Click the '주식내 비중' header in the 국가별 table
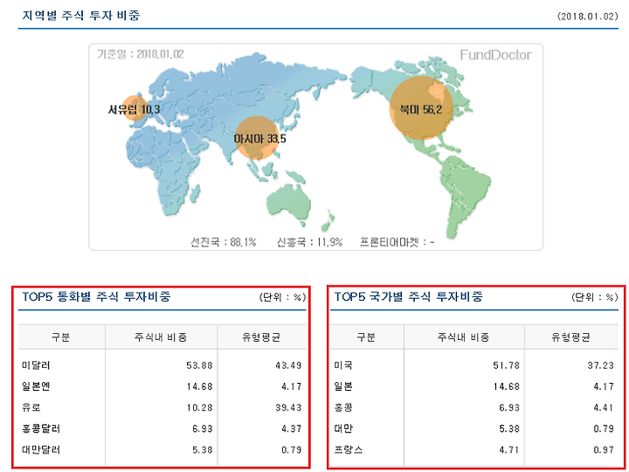Screen dimensions: 629x472 [x=463, y=337]
